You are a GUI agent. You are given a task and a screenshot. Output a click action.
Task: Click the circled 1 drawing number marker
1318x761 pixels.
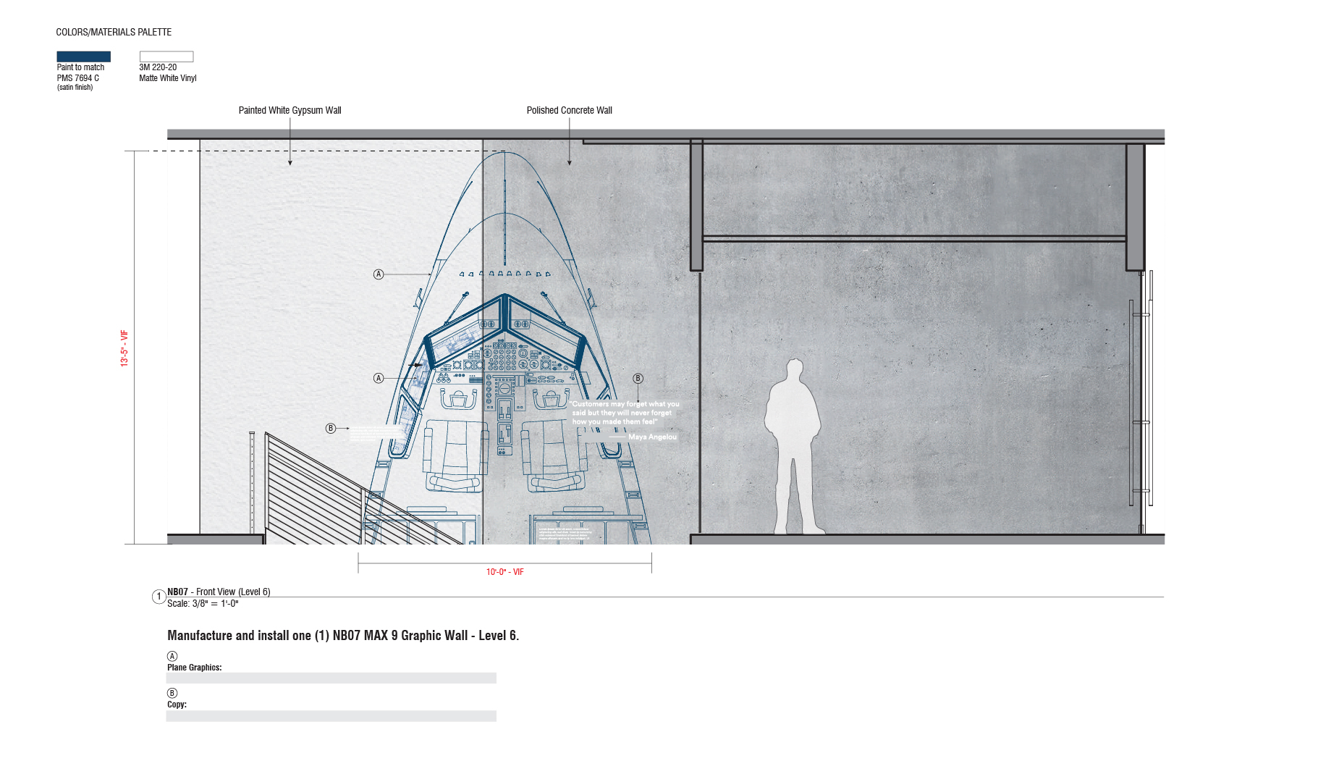pyautogui.click(x=159, y=597)
